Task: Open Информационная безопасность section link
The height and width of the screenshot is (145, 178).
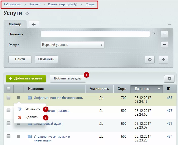Action: click(58, 98)
